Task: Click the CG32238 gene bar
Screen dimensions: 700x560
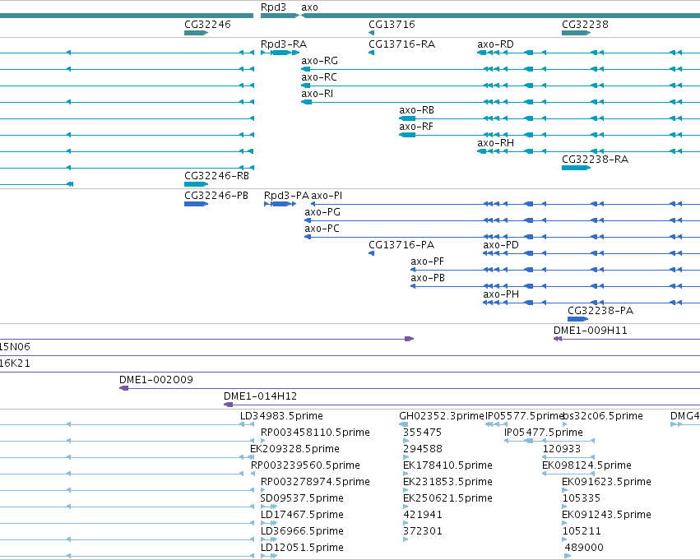Action: 576,33
